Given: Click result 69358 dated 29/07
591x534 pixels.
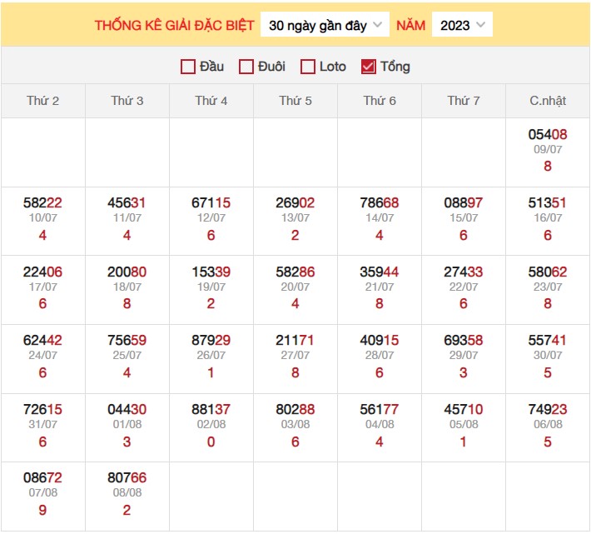Looking at the screenshot, I should pos(464,341).
